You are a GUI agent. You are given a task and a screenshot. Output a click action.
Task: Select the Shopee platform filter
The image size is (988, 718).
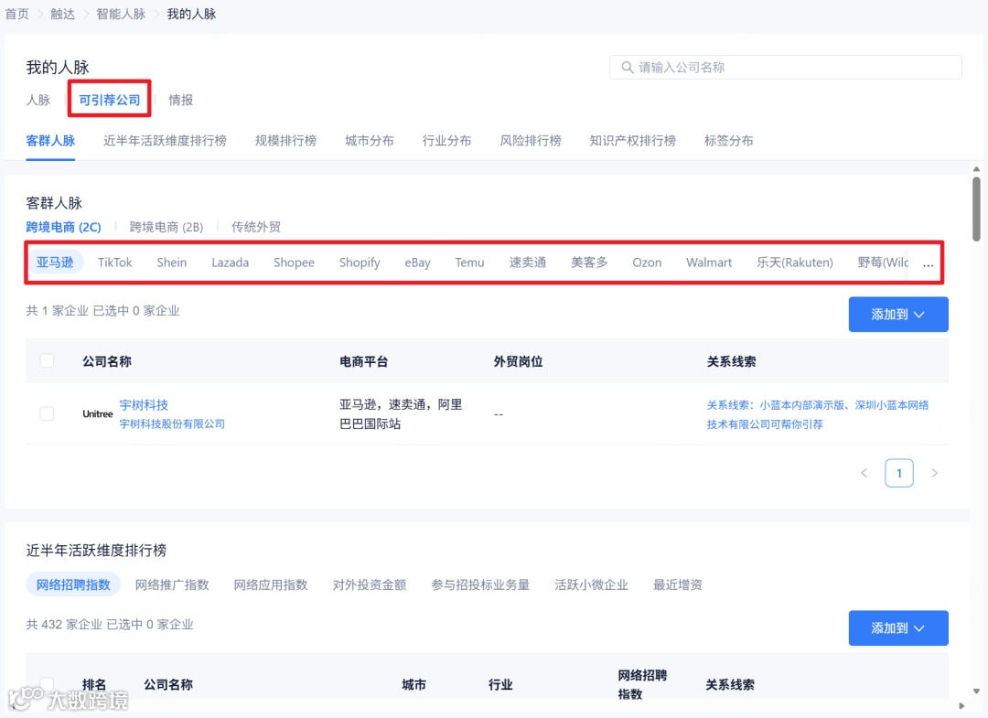coord(294,263)
